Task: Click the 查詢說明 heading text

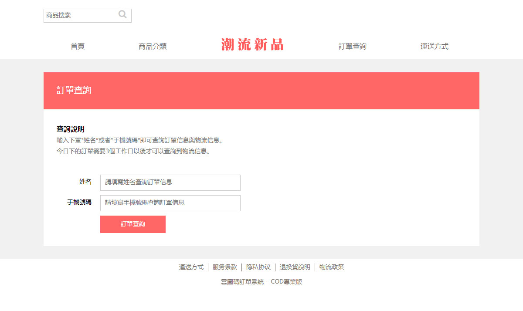Action: click(x=71, y=129)
